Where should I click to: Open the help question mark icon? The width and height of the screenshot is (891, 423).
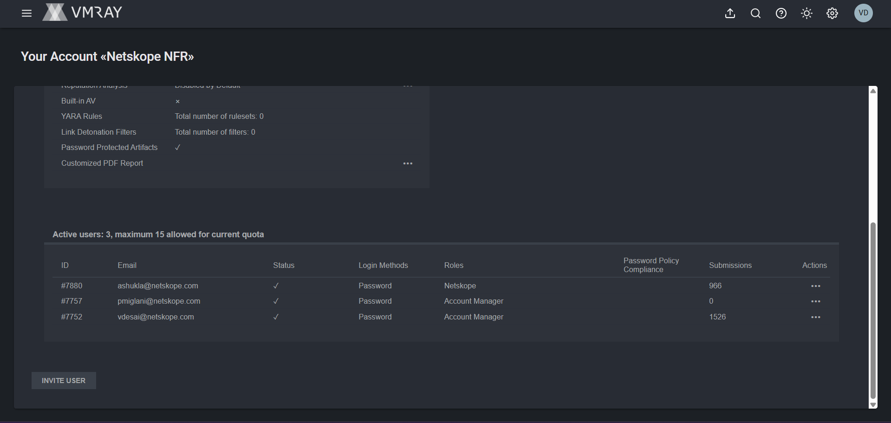781,13
